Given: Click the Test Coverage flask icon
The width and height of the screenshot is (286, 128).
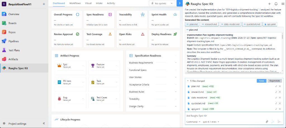Looking at the screenshot, I should [x=110, y=34].
